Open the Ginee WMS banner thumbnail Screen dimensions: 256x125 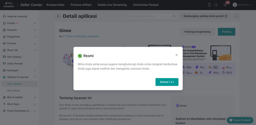(x=208, y=60)
